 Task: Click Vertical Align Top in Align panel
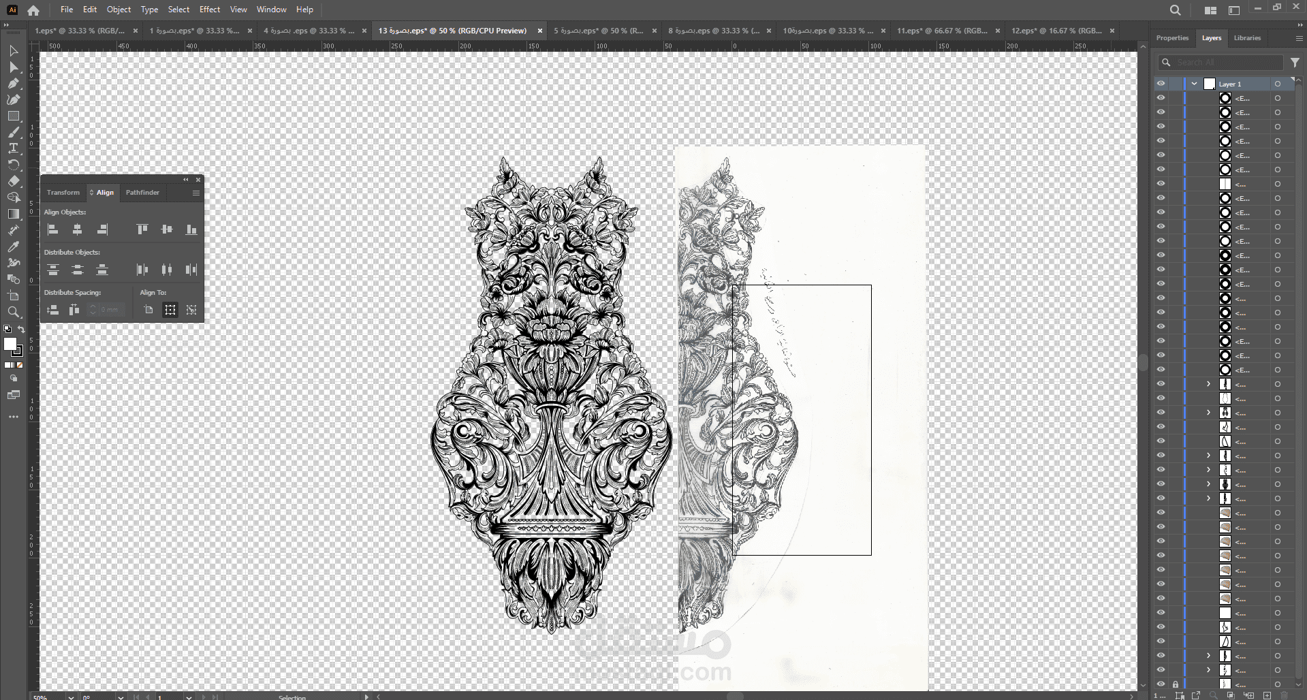pyautogui.click(x=142, y=230)
